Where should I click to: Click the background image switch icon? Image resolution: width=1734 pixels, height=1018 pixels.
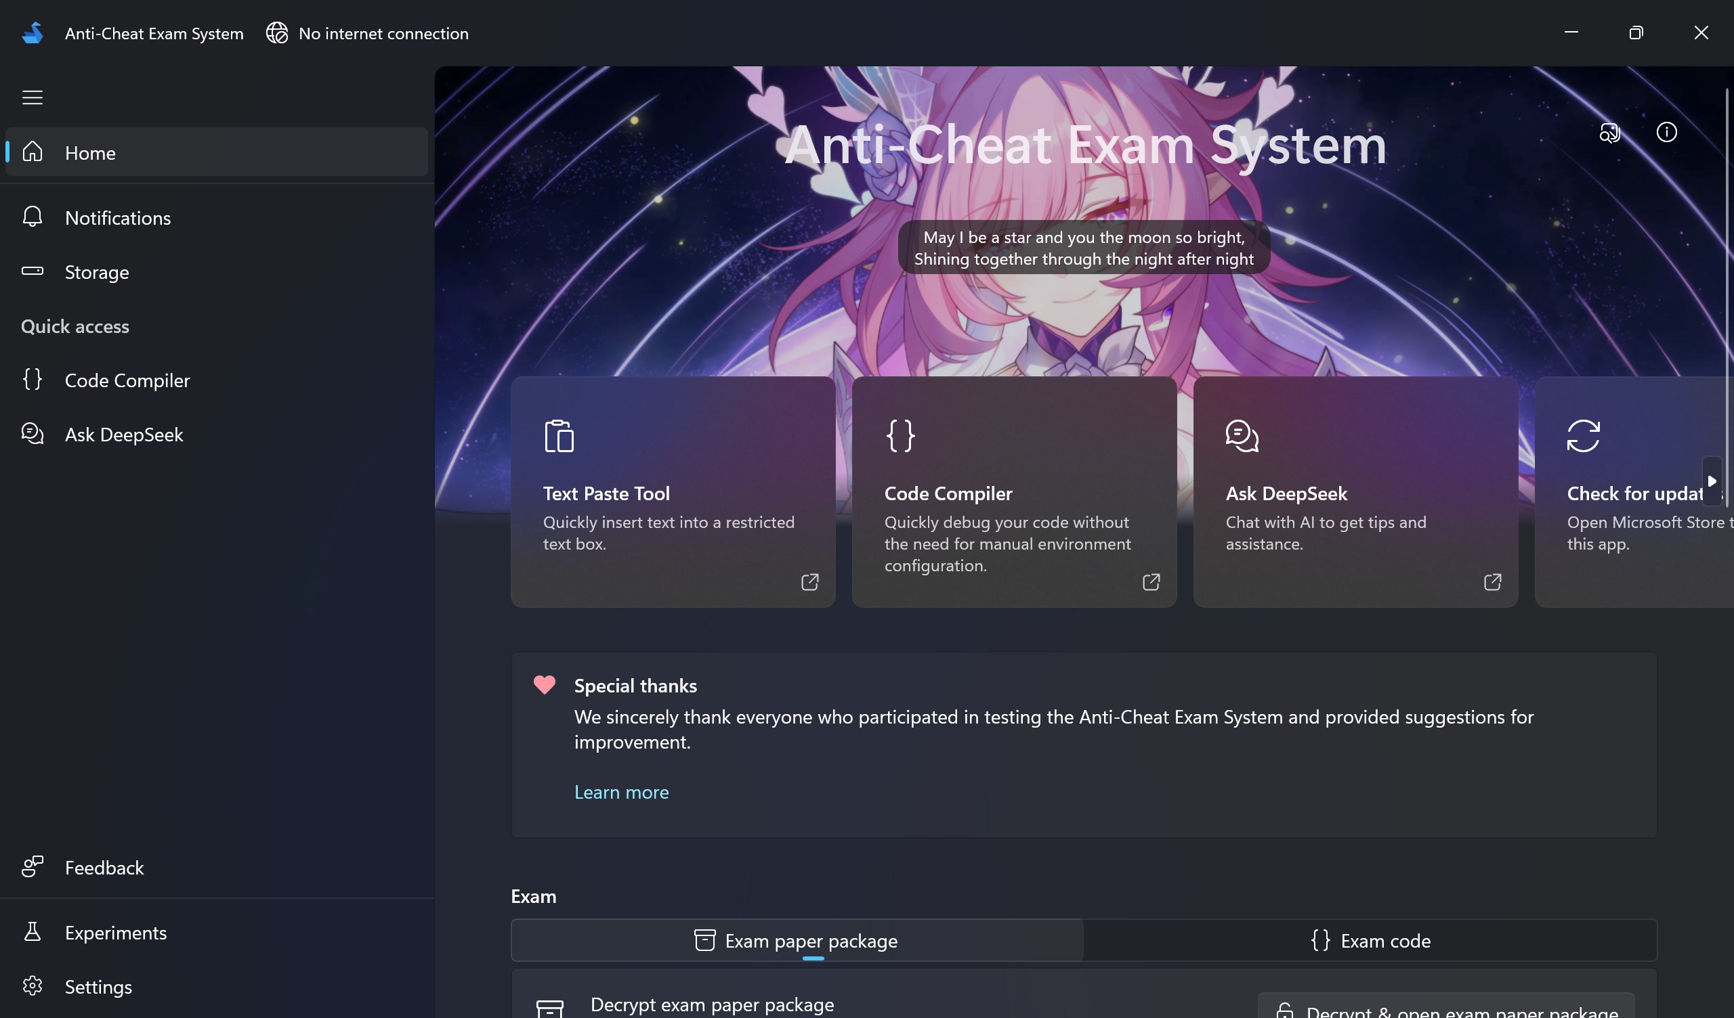click(1609, 132)
